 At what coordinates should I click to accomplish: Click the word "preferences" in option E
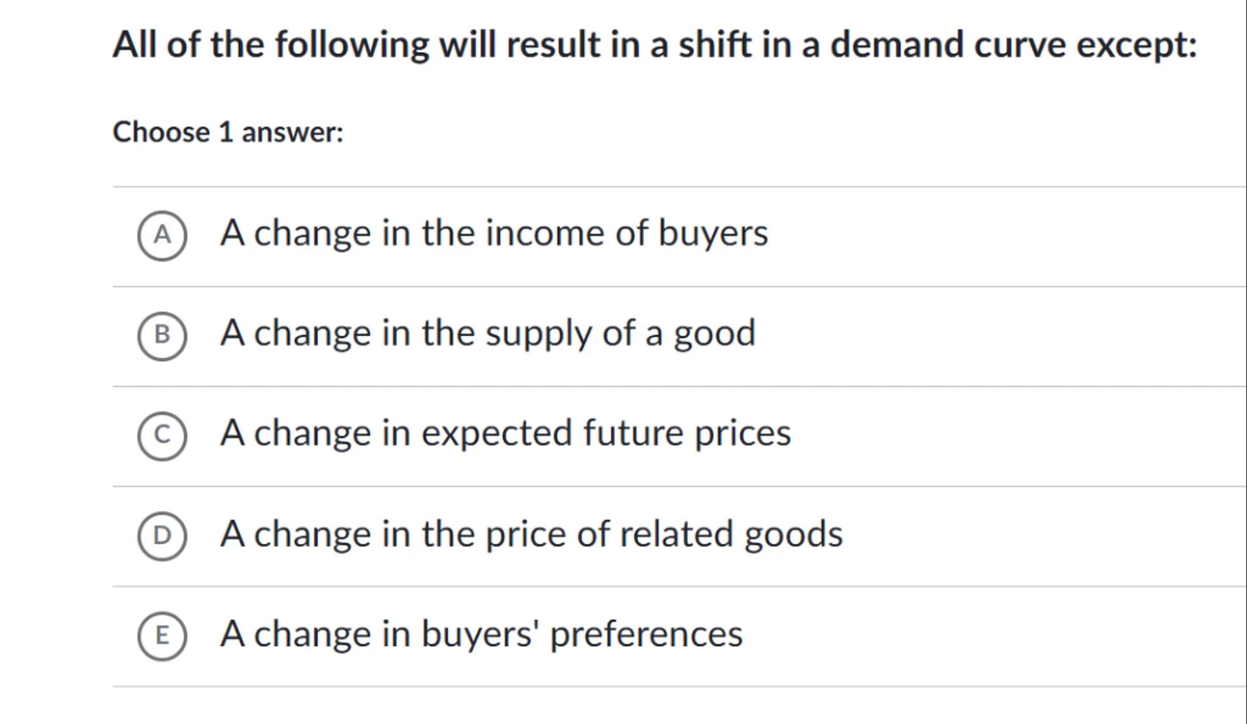point(646,635)
